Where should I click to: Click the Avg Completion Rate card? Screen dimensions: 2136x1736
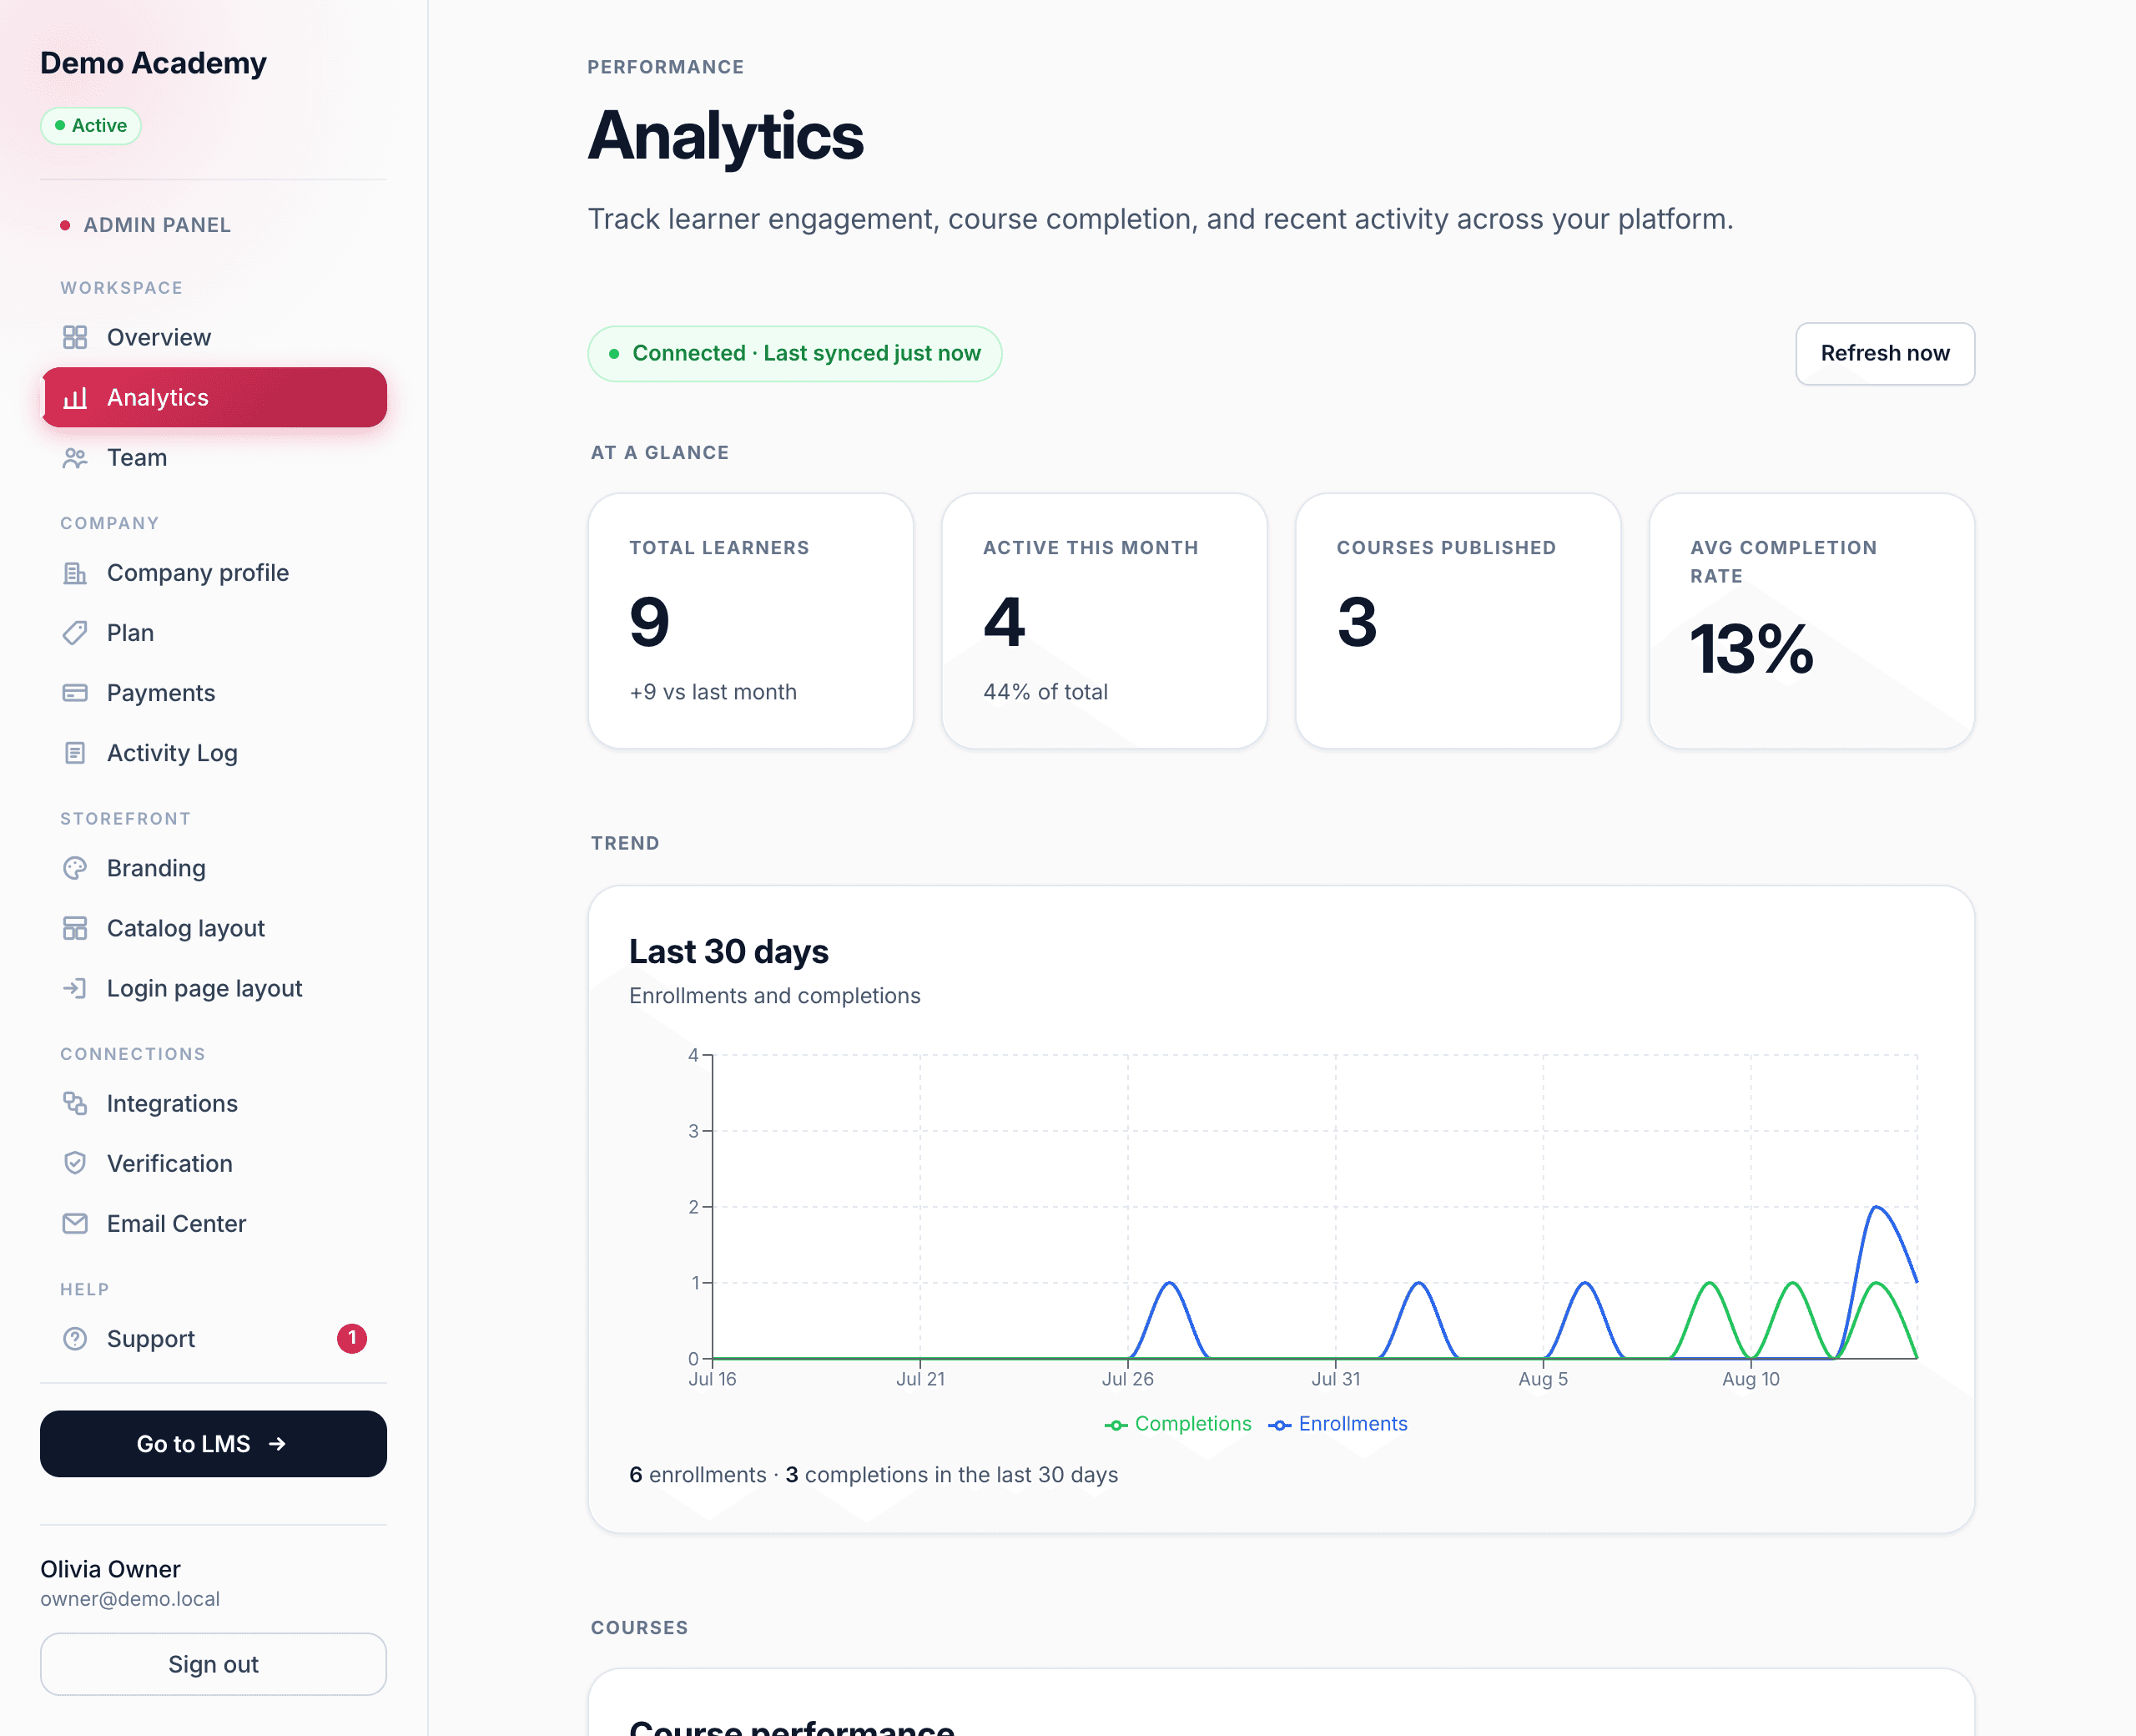click(1811, 621)
